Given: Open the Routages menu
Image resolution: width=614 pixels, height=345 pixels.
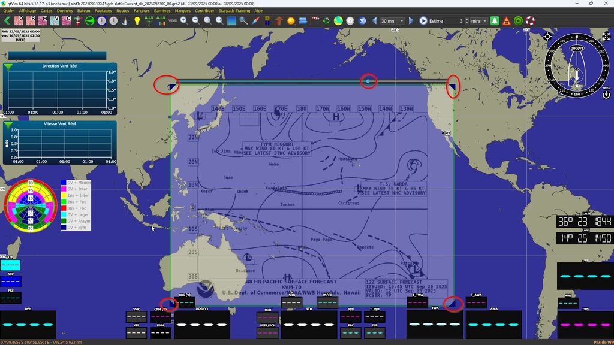Looking at the screenshot, I should [103, 11].
